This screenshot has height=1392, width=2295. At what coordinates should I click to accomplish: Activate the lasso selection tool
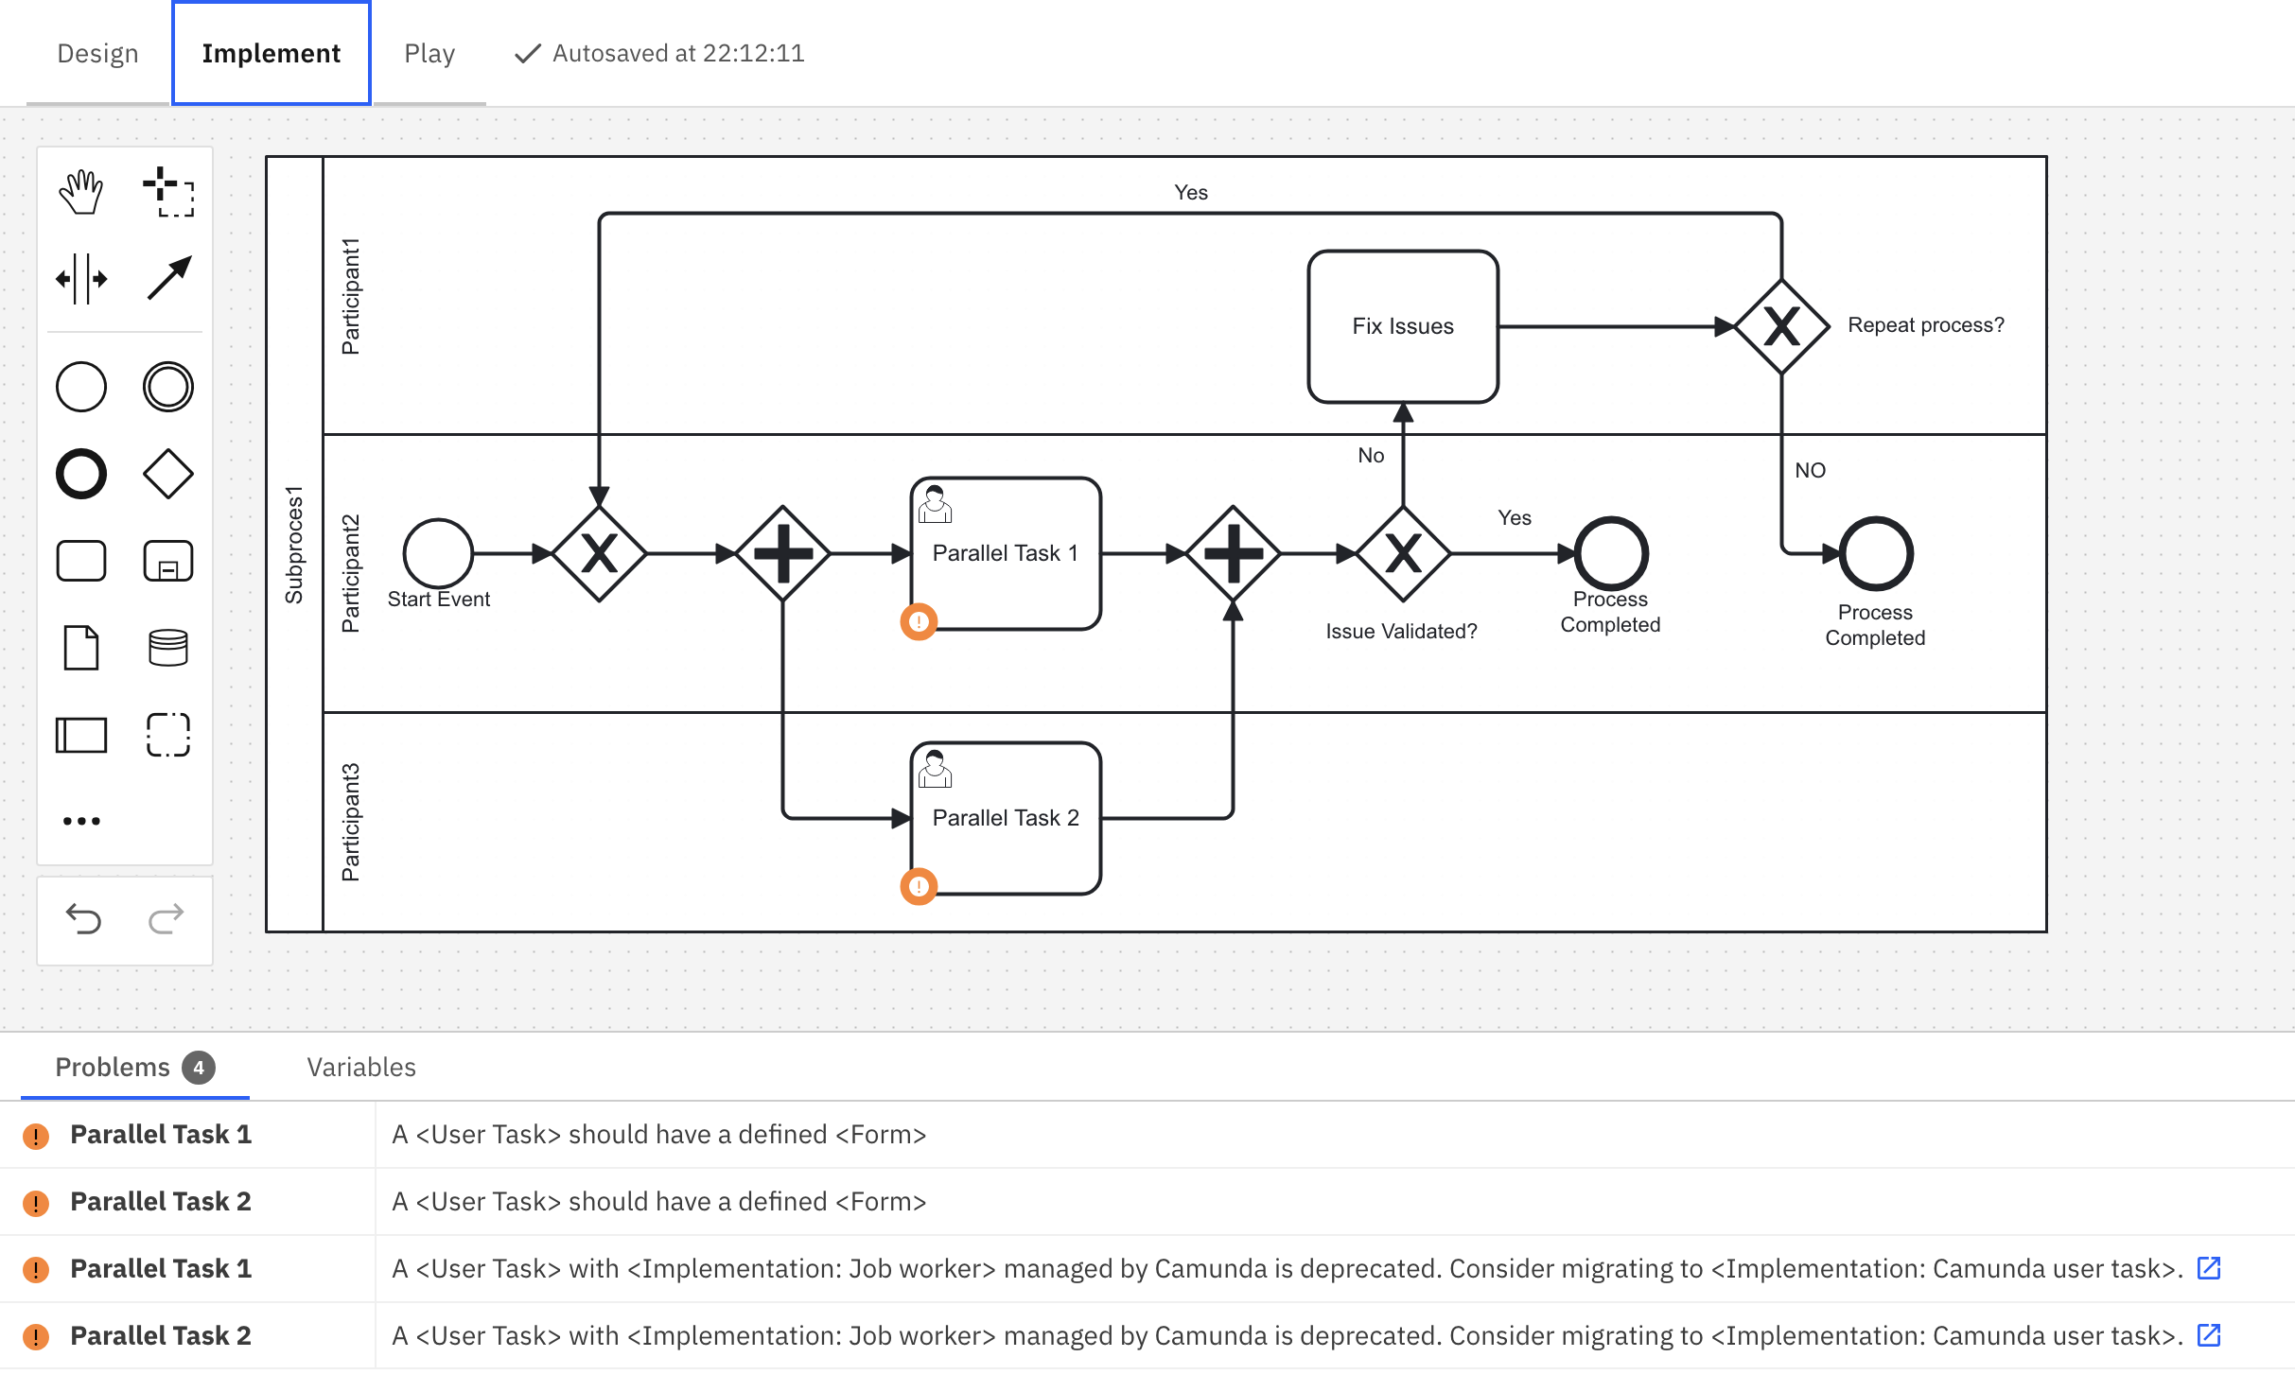tap(168, 192)
